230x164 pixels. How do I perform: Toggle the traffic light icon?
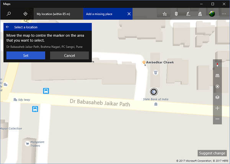176,14
